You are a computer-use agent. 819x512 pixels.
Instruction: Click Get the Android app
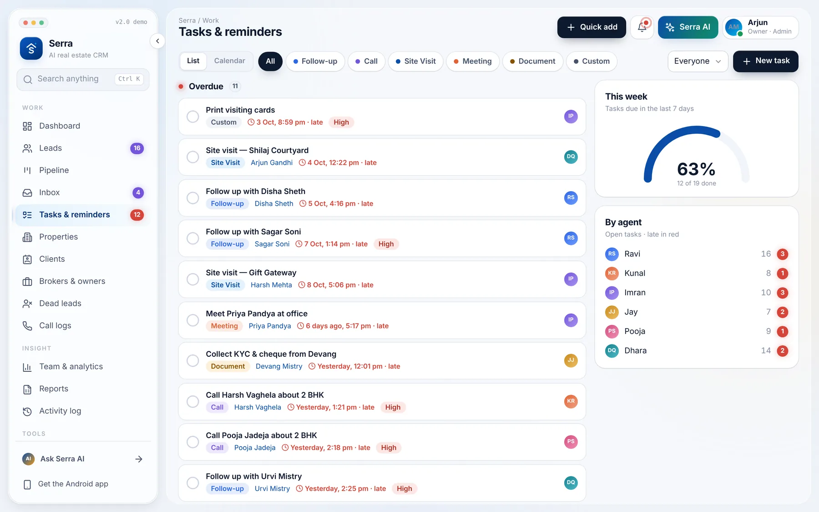(83, 484)
